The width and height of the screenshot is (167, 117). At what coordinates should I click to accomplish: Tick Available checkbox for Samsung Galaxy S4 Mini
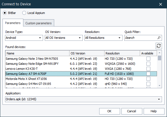point(148,84)
